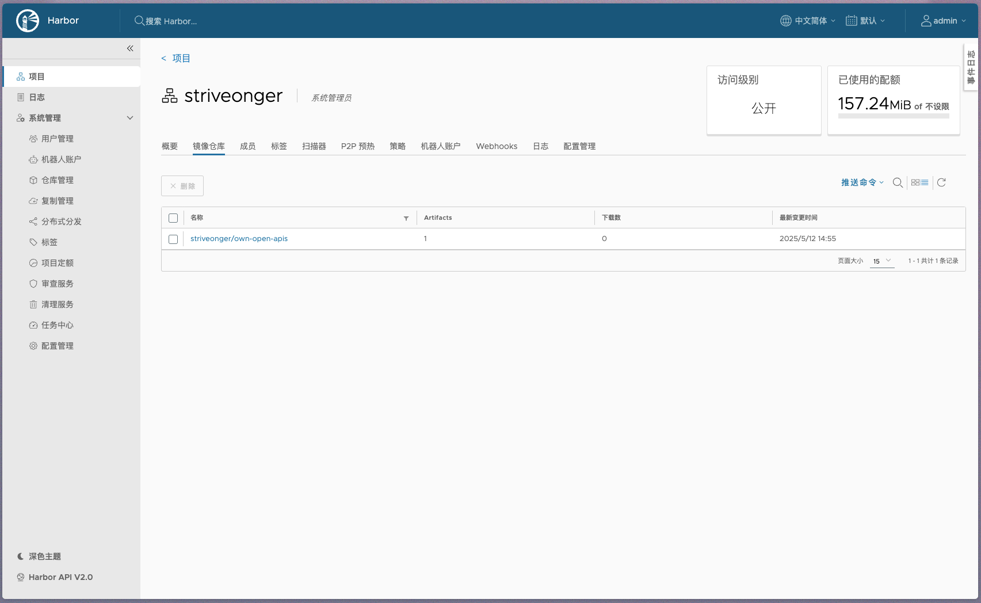This screenshot has width=981, height=603.
Task: Toggle the select-all repositories checkbox
Action: click(173, 218)
